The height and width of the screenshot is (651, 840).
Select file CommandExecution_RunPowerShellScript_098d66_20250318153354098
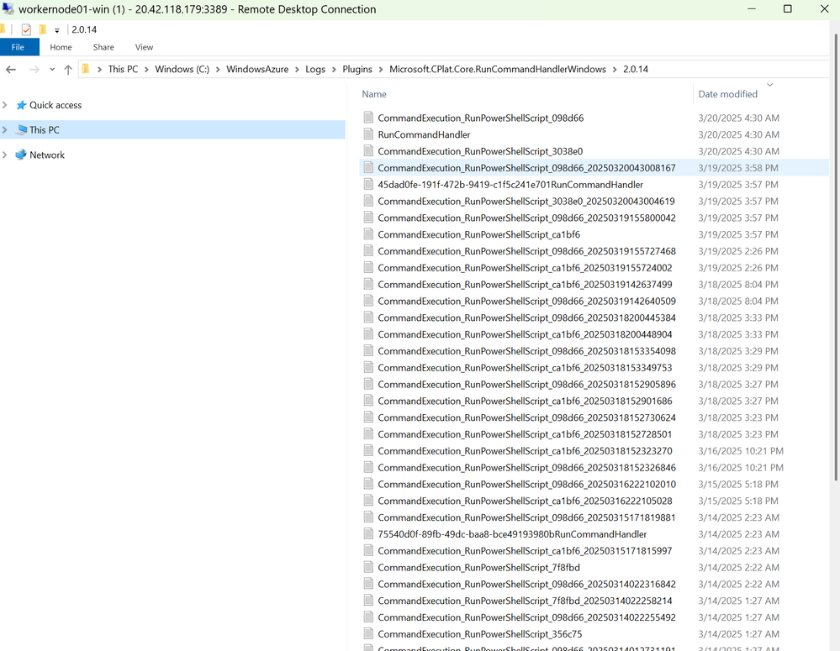tap(526, 350)
